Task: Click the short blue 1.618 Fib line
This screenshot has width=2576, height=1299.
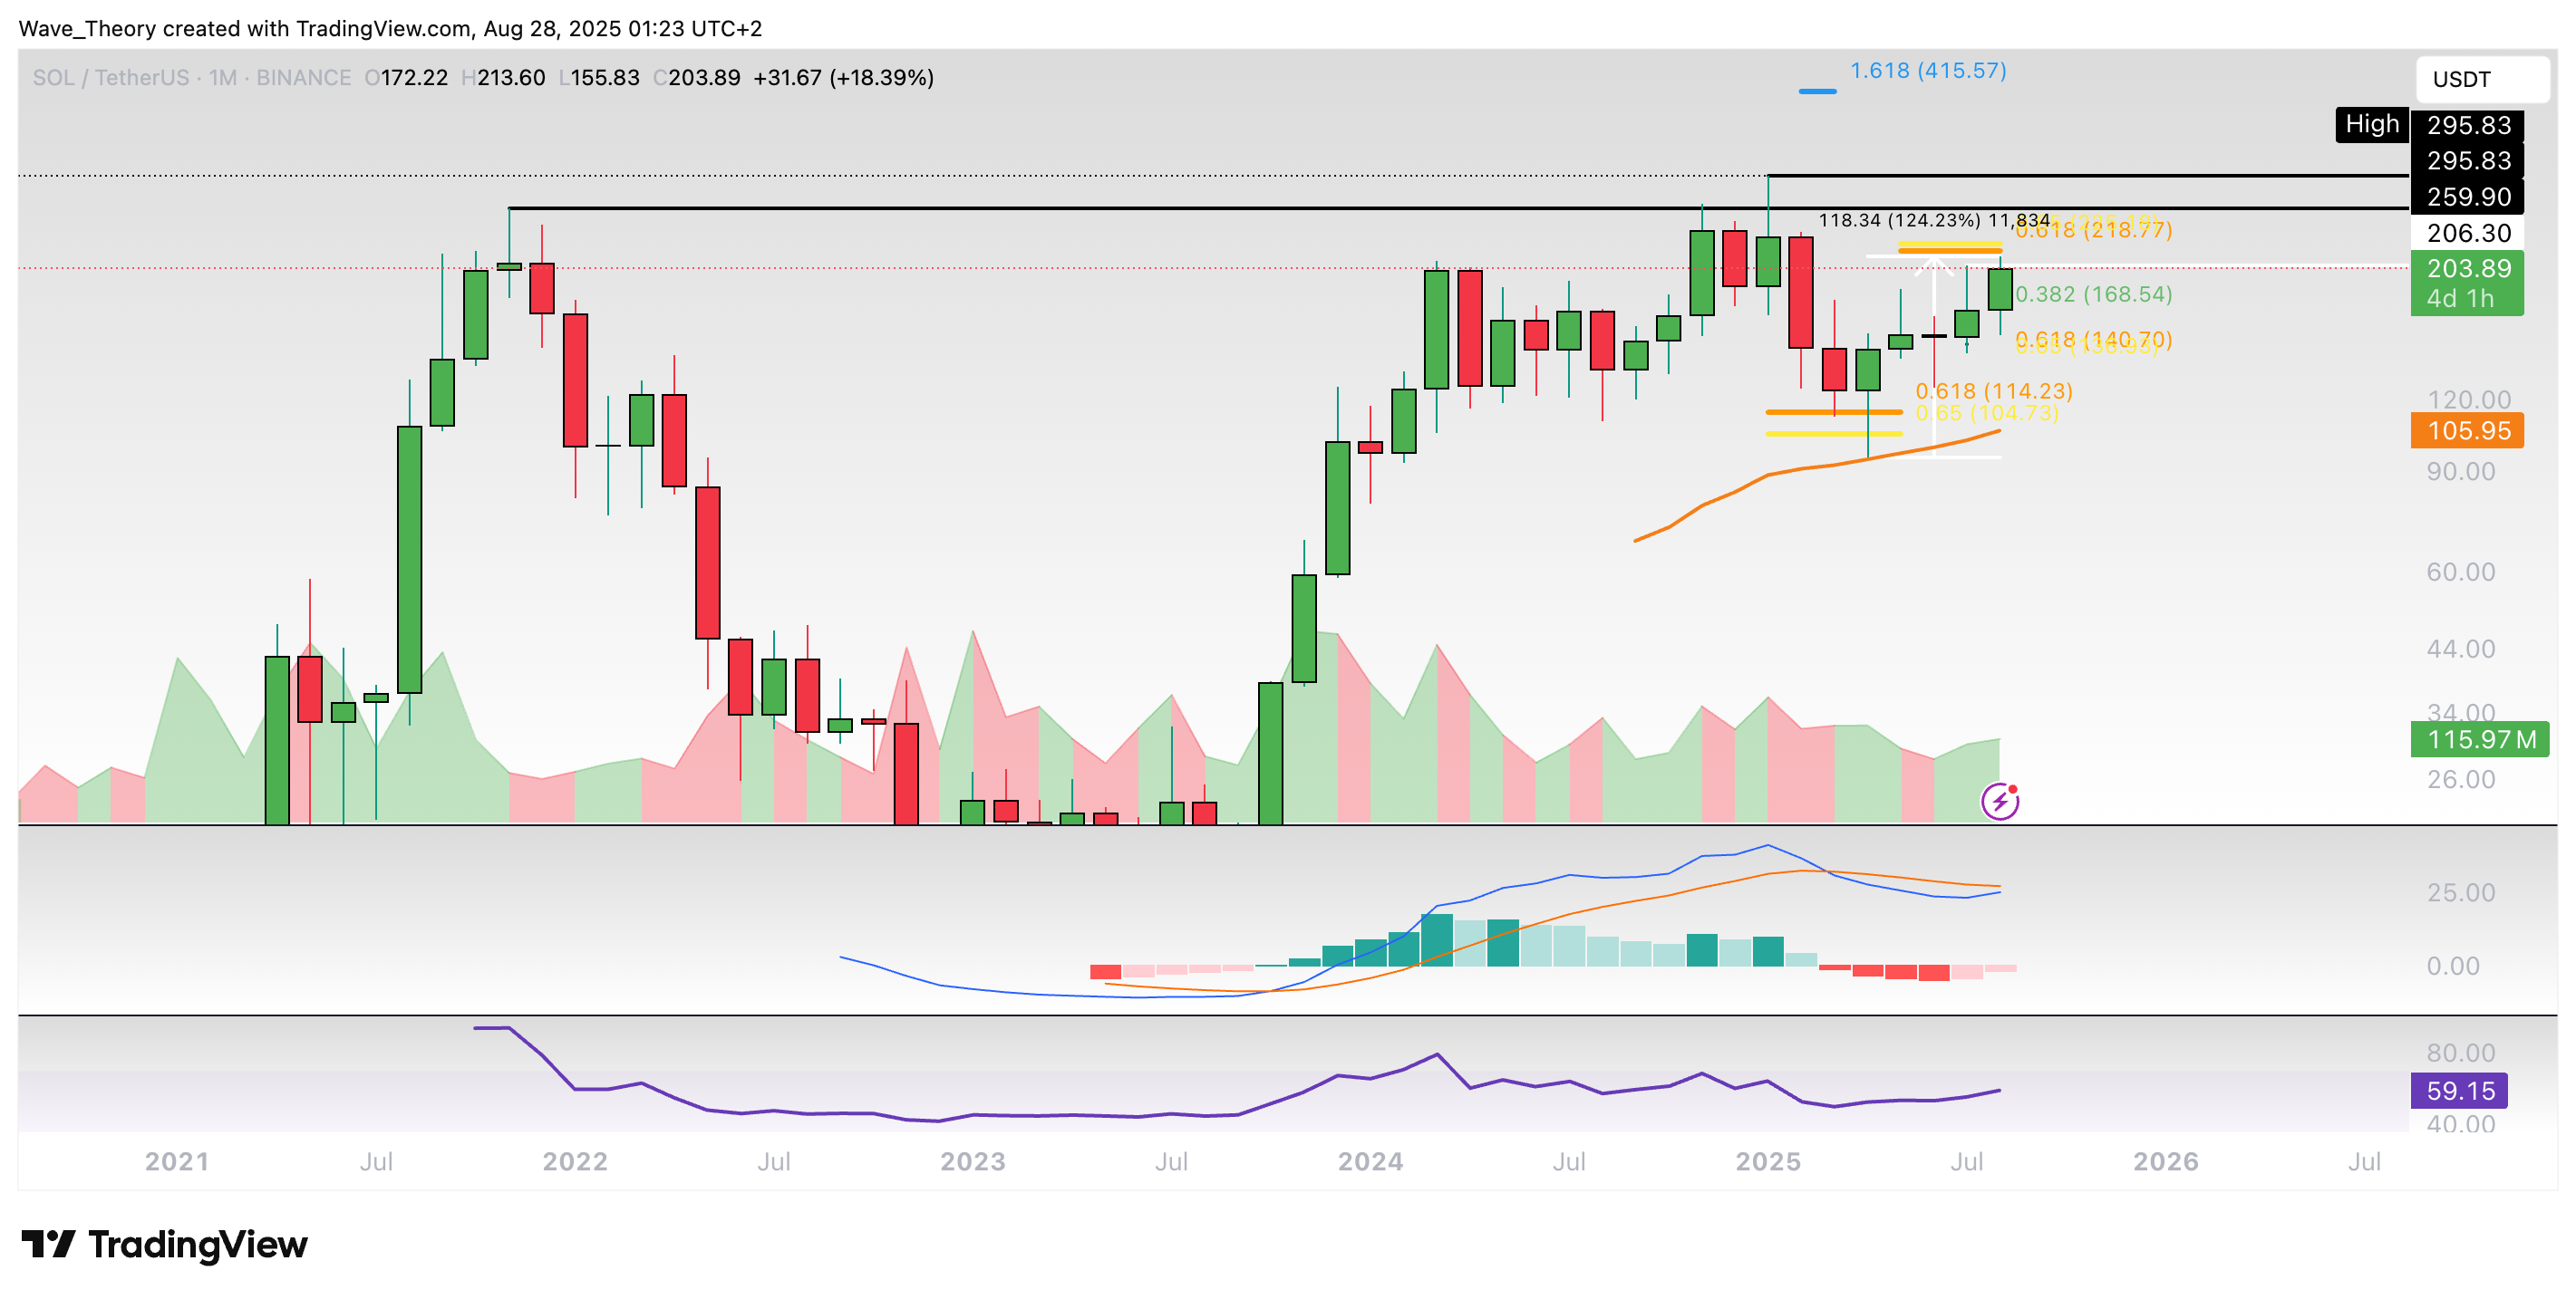Action: click(1817, 91)
